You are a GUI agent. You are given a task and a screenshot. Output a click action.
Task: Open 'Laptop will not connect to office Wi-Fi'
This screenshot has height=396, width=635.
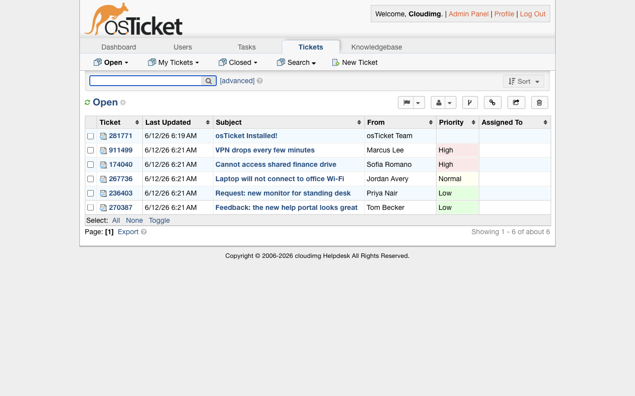click(280, 179)
